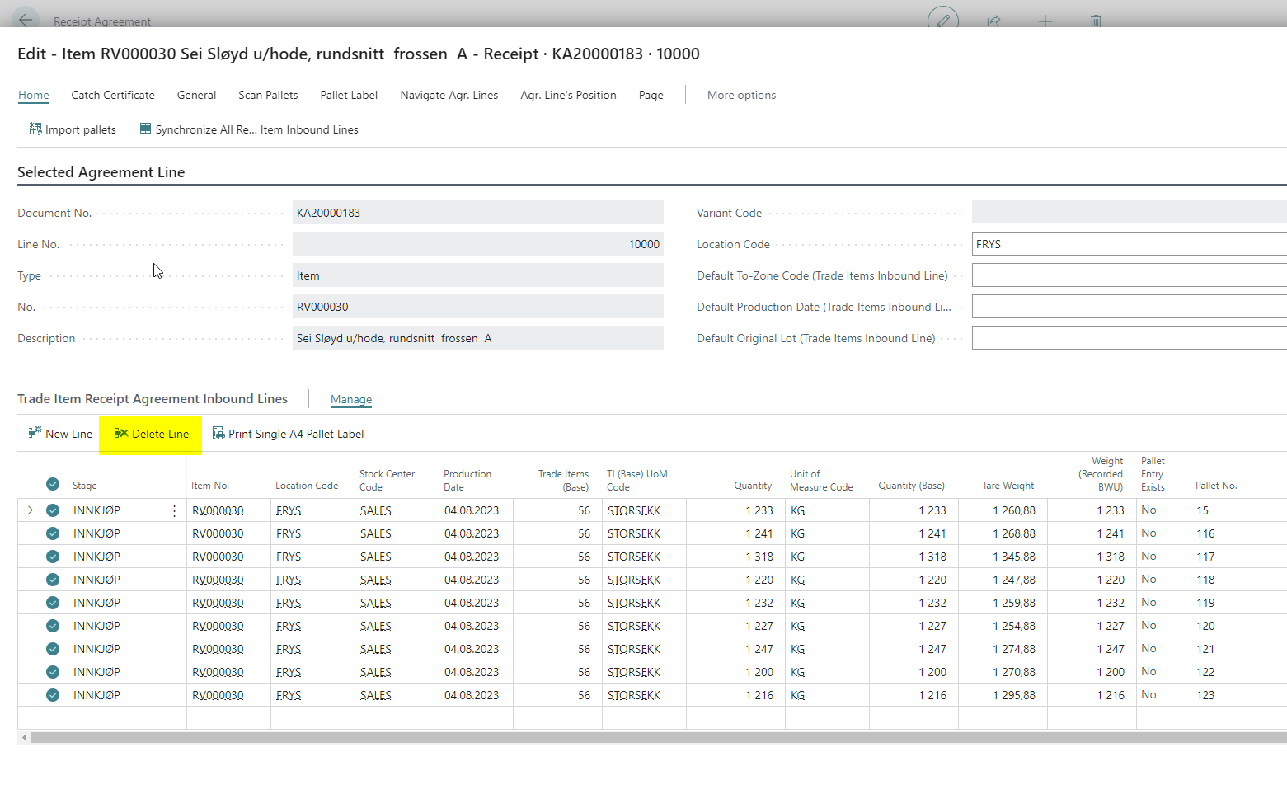Click the Default Original Lot input field
The width and height of the screenshot is (1287, 794).
point(1129,338)
